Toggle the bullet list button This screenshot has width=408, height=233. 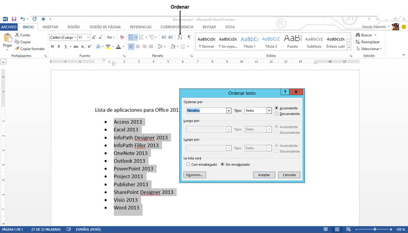tap(131, 37)
